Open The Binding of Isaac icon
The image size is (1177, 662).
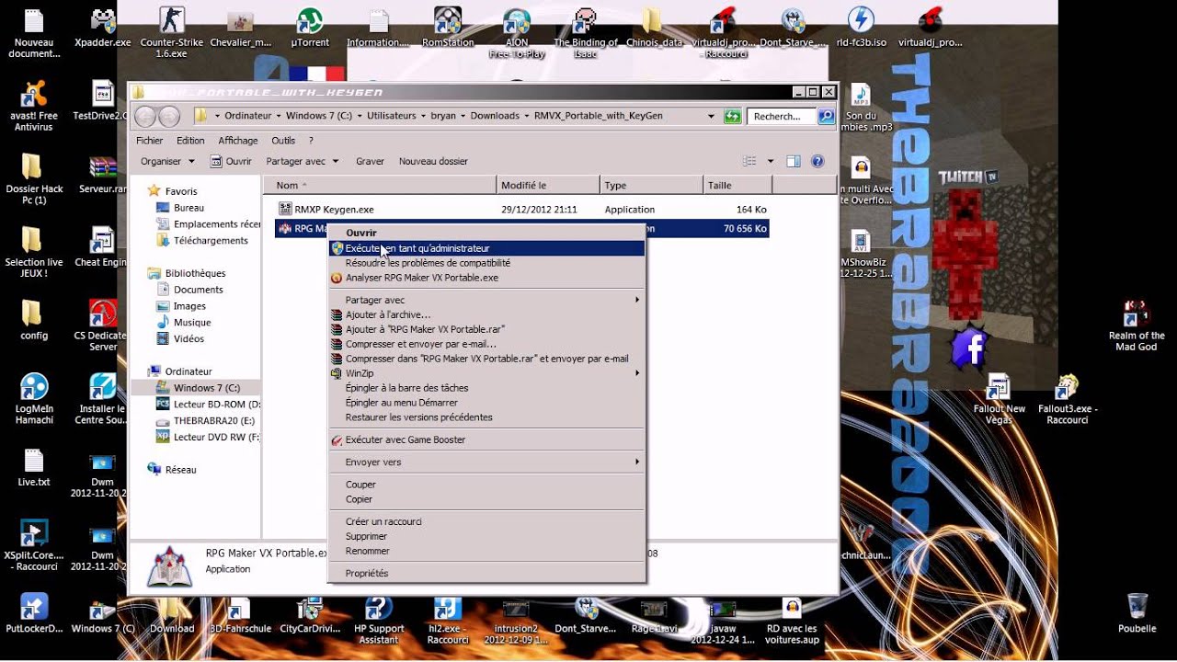[585, 32]
